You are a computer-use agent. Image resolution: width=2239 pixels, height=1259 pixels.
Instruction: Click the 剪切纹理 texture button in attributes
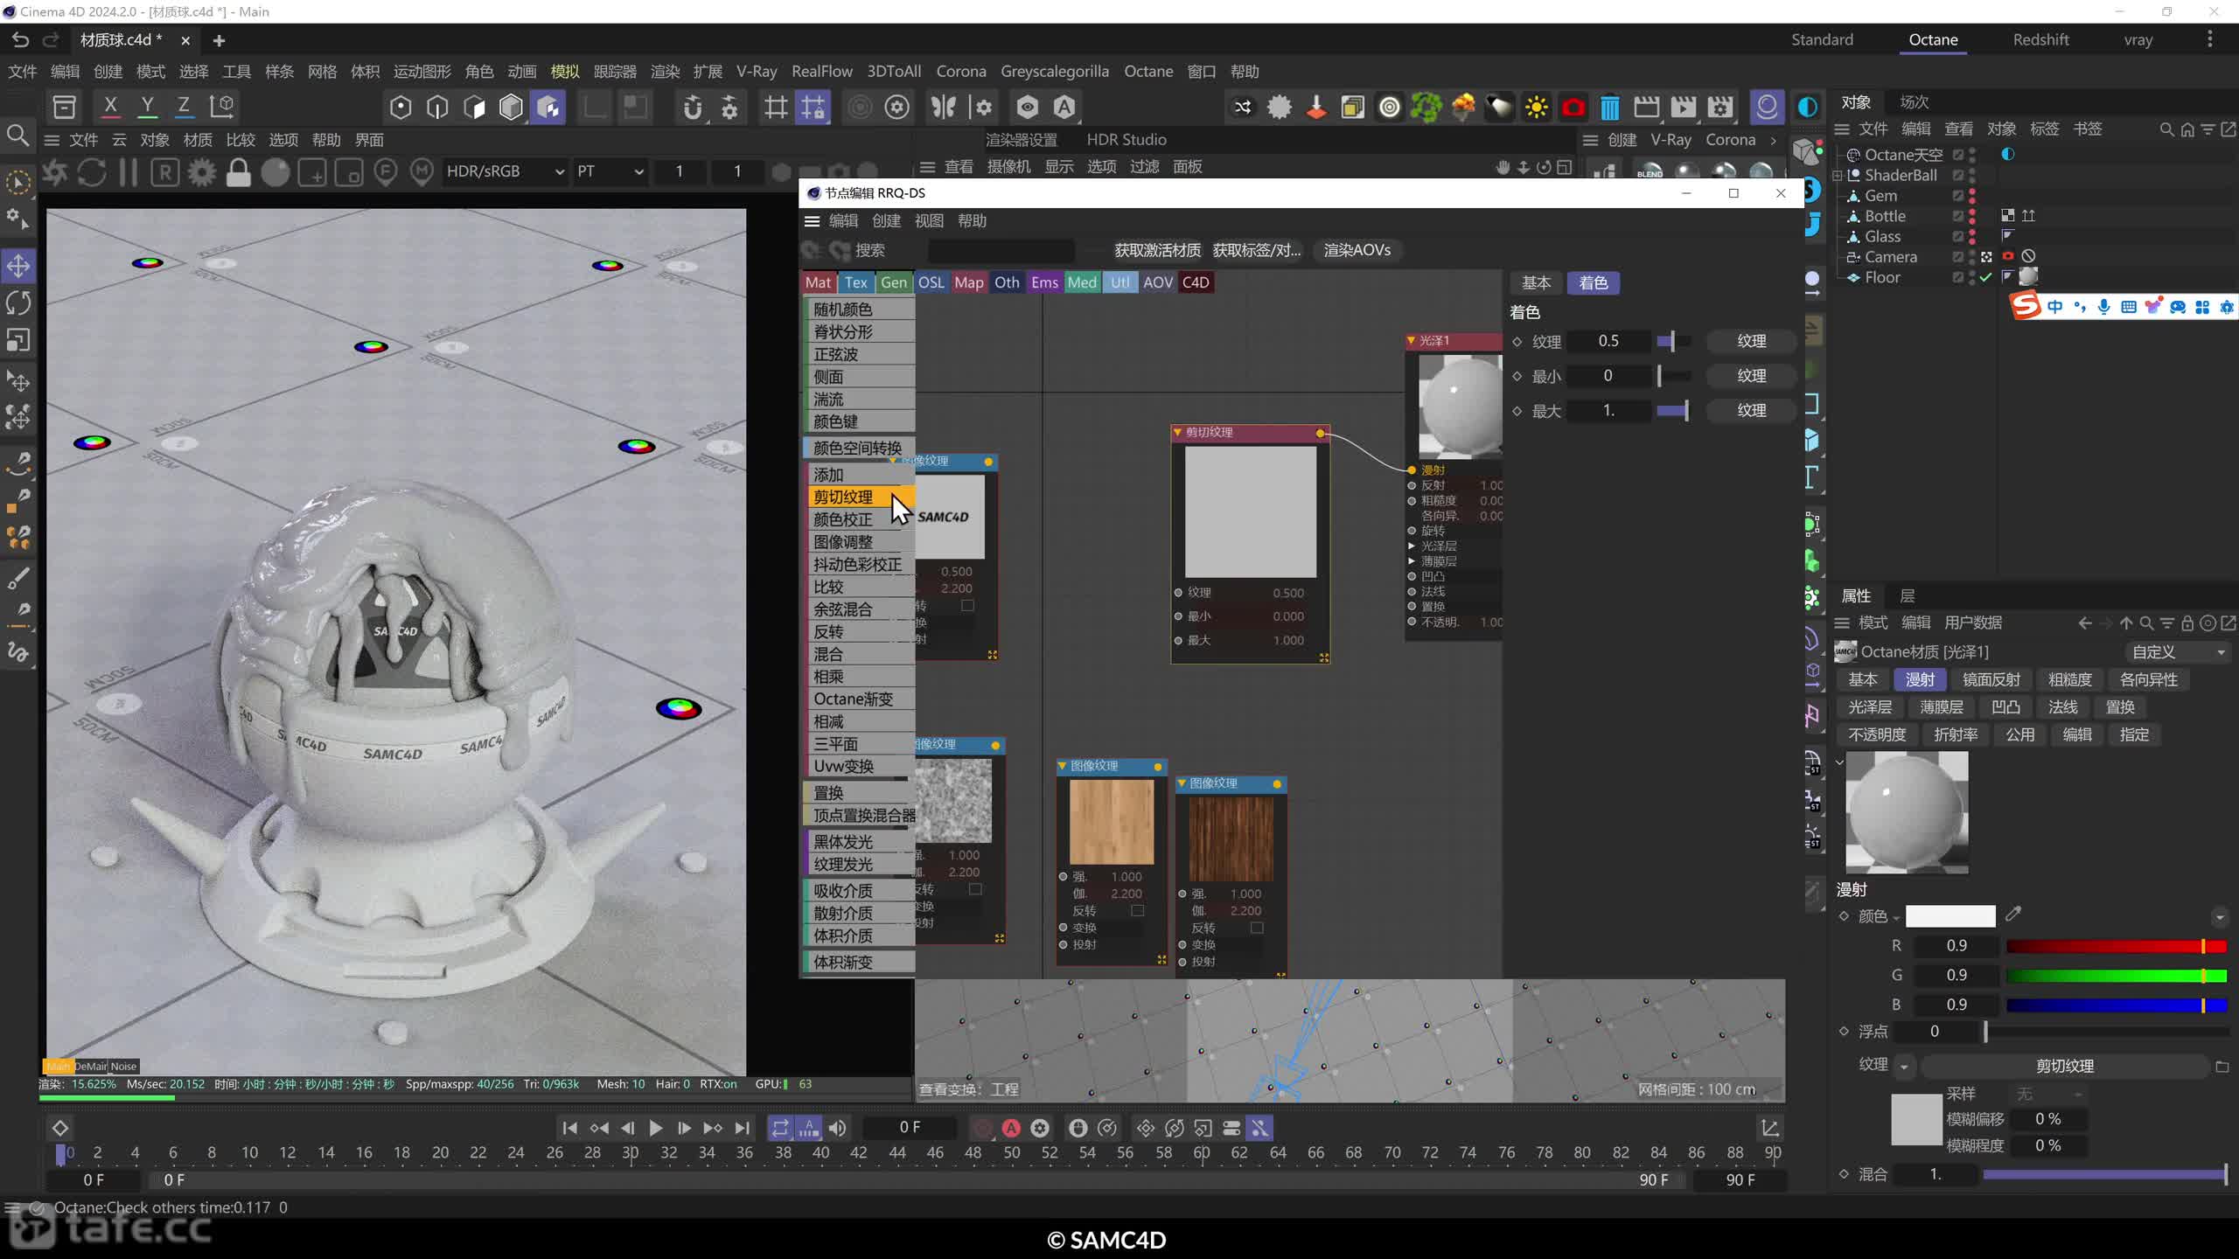click(x=2065, y=1067)
